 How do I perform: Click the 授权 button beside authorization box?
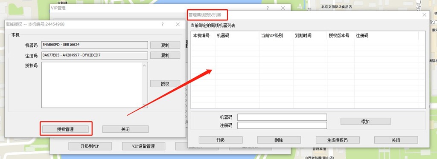click(x=165, y=83)
